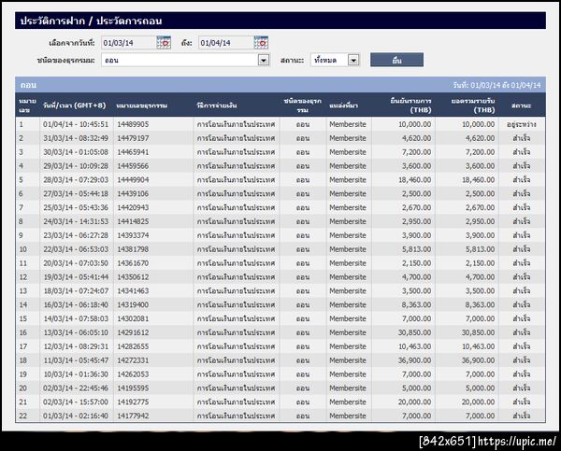
Task: Click date 02/03/14 - 22:45:46
Action: [76, 388]
